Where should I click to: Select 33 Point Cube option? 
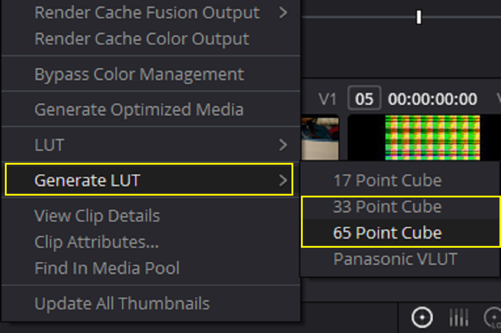[387, 206]
